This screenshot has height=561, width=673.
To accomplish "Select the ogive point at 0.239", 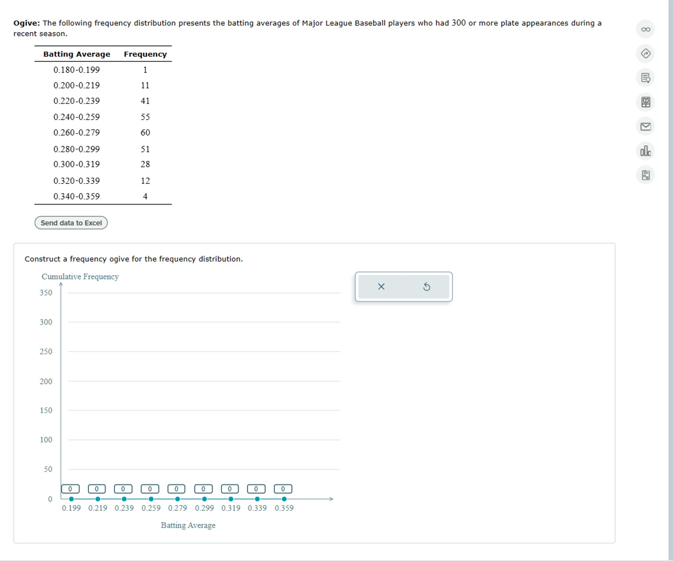I will tap(124, 499).
